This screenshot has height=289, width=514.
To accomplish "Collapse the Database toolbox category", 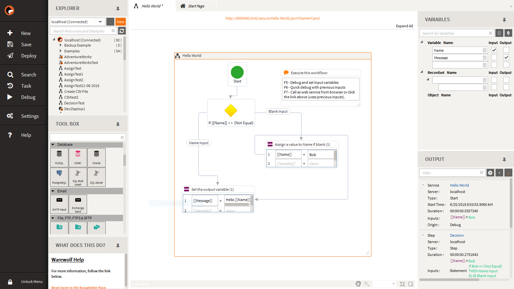I will pos(53,144).
